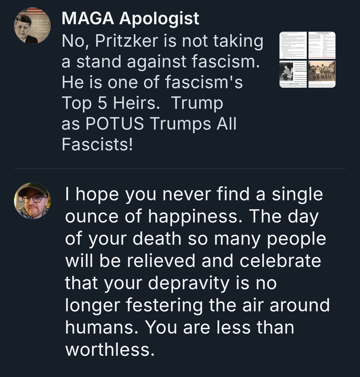Image resolution: width=360 pixels, height=377 pixels.
Task: Click the line "No, Pritzker is not taking"
Action: [162, 41]
